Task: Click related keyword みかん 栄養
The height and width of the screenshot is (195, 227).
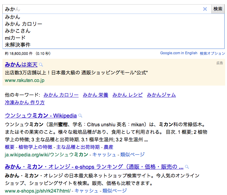Action: (x=96, y=95)
